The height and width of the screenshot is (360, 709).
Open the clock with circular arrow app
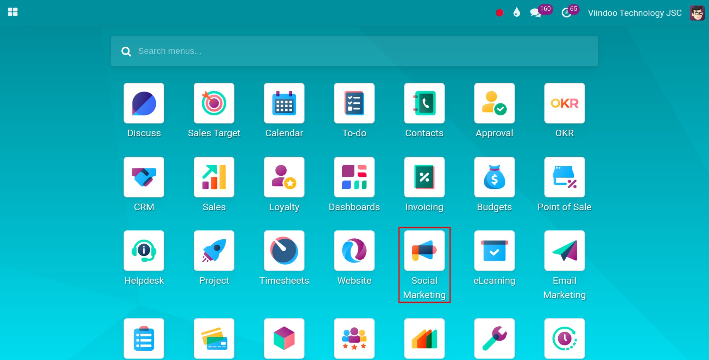pos(564,338)
